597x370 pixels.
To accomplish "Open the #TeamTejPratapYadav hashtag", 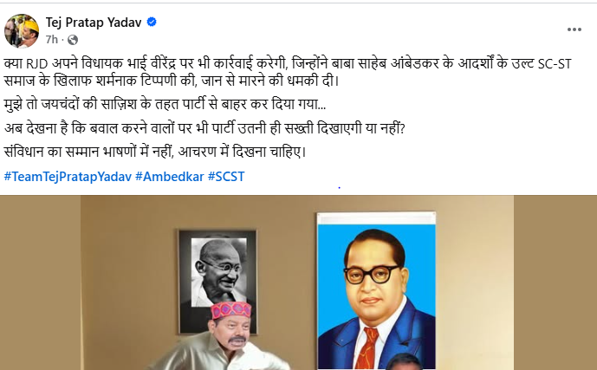I will [x=68, y=177].
